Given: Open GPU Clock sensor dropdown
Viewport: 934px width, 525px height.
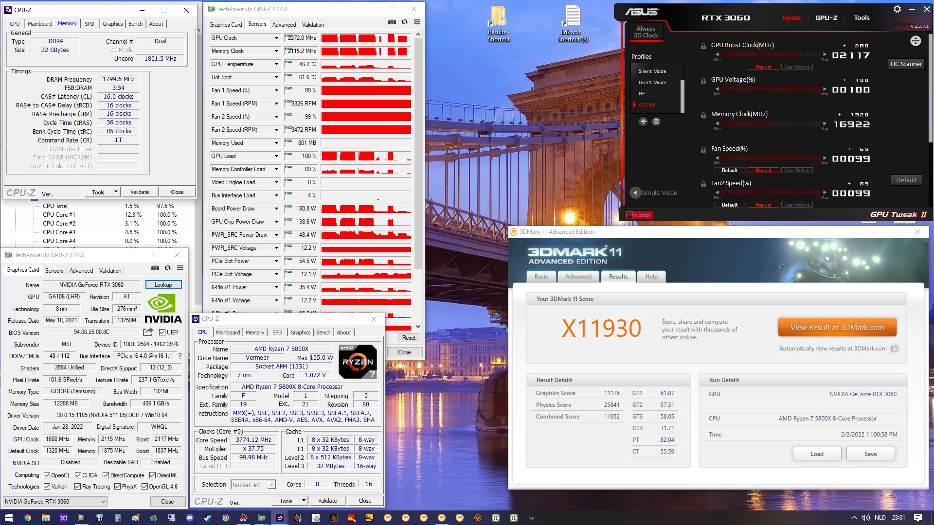Looking at the screenshot, I should coord(276,38).
